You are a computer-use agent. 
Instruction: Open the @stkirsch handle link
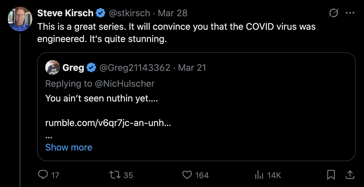pyautogui.click(x=129, y=13)
